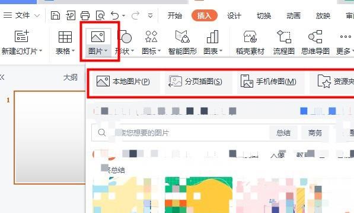Expand the Undo history dropdown
The image size is (354, 213).
point(124,16)
